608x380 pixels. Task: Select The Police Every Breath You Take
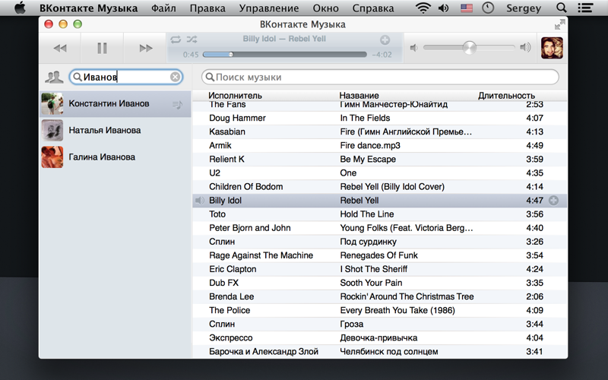tap(379, 311)
